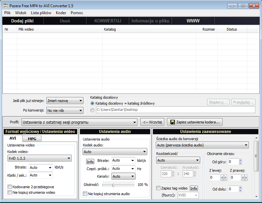262x203 pixels.
Task: Click Plik wideo column header
Action: point(60,29)
